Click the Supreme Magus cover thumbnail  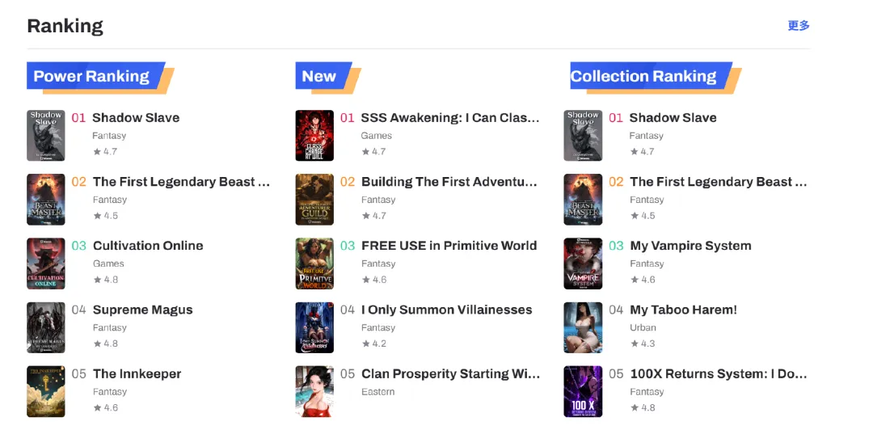46,327
